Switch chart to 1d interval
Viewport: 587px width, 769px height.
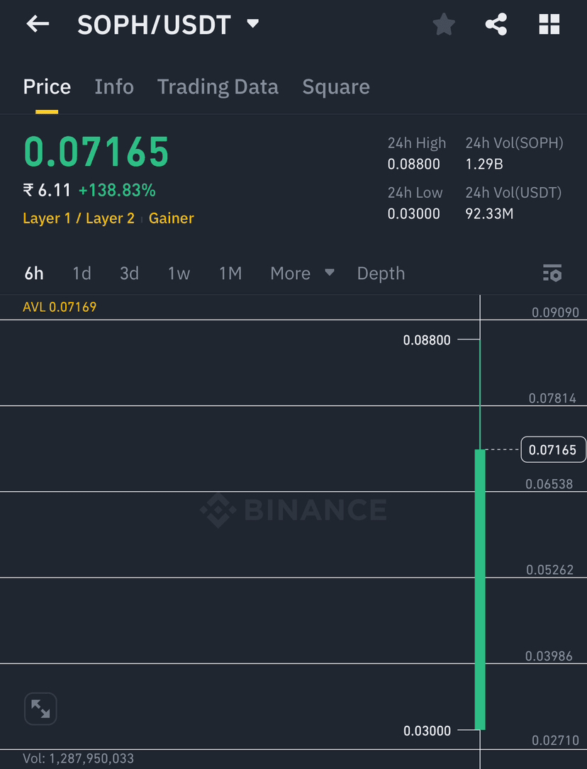coord(82,274)
